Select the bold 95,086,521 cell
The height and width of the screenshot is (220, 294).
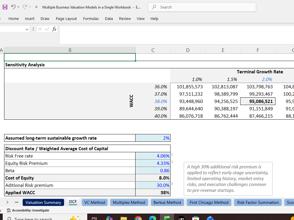click(258, 101)
